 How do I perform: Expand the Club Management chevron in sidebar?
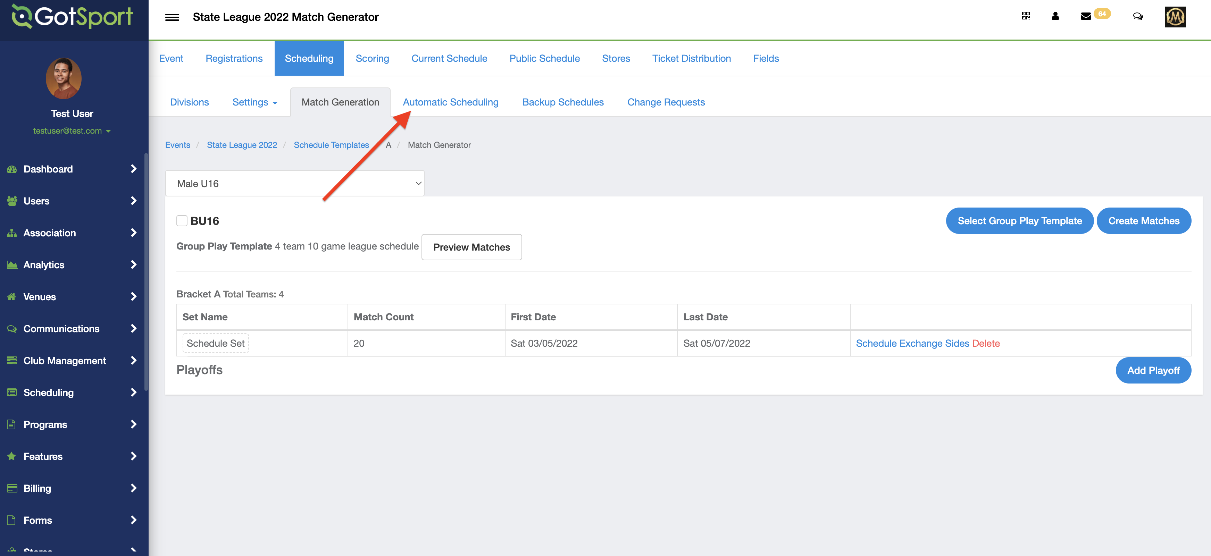134,361
